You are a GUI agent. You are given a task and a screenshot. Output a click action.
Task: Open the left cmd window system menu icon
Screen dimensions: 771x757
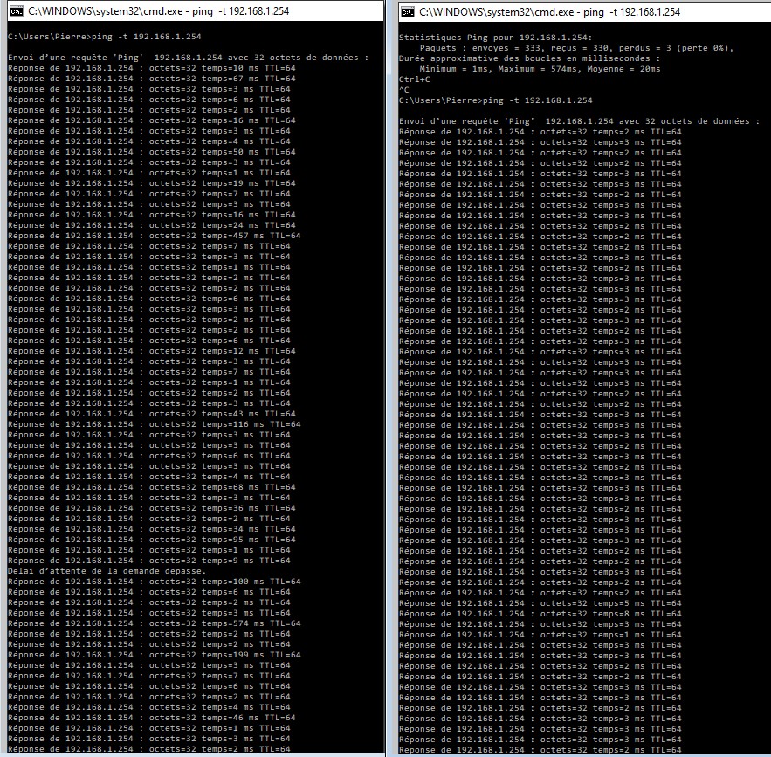17,11
